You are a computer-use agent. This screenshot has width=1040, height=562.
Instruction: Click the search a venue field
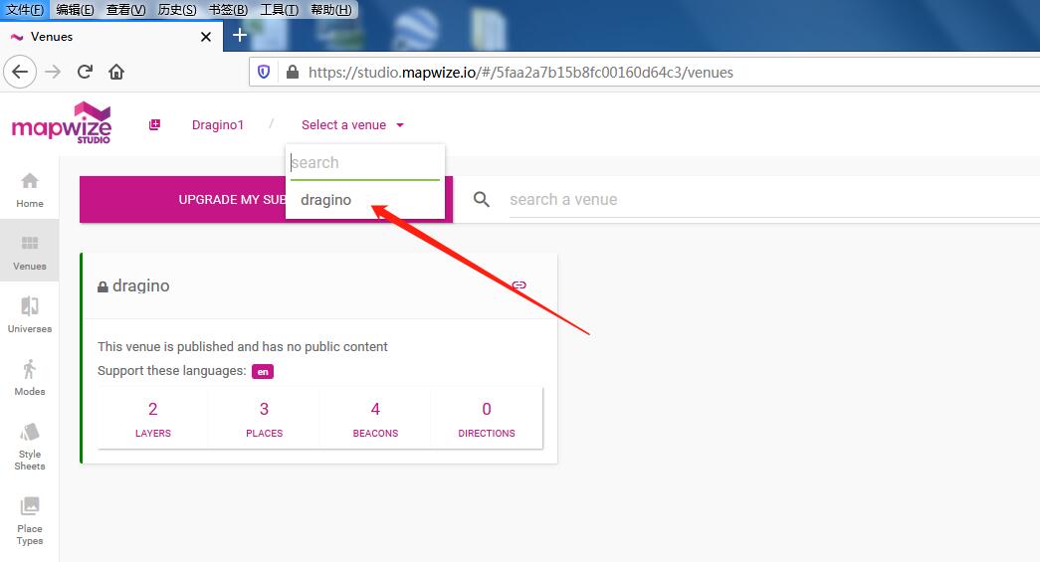pyautogui.click(x=774, y=200)
